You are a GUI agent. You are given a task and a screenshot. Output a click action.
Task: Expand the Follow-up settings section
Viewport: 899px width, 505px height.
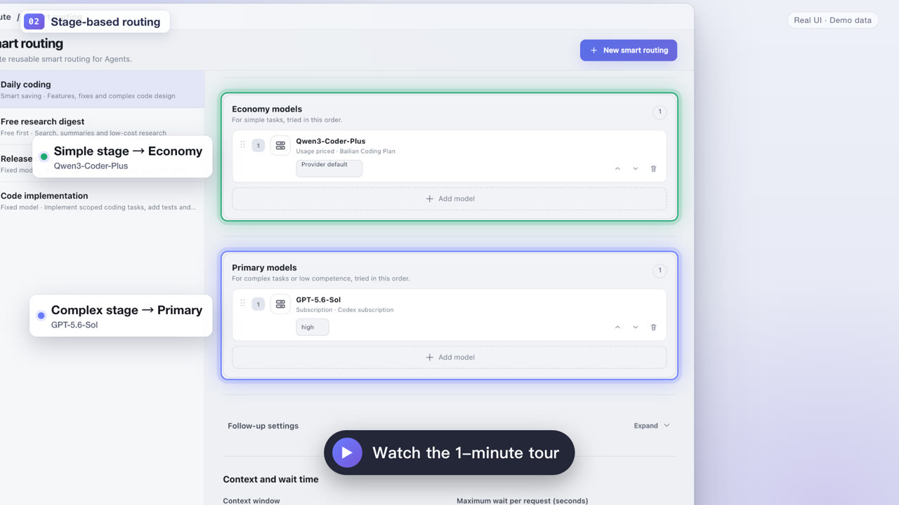[652, 426]
